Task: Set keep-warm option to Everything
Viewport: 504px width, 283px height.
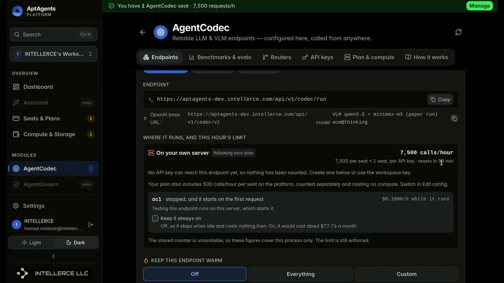Action: tap(301, 274)
